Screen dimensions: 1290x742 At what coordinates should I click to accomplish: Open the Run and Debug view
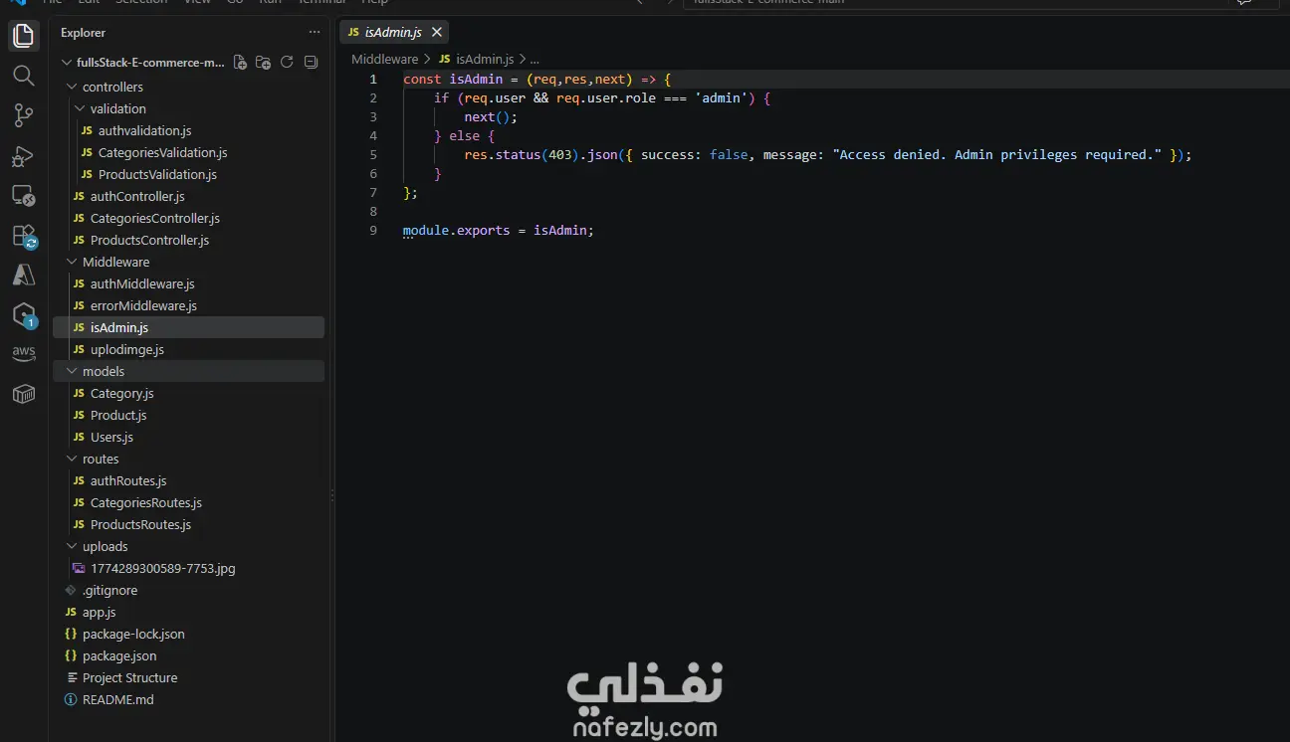(x=24, y=156)
